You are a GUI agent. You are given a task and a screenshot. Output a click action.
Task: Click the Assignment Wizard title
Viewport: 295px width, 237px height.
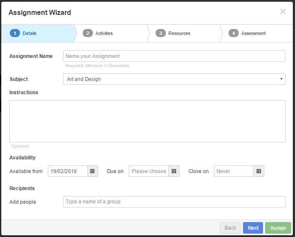40,12
